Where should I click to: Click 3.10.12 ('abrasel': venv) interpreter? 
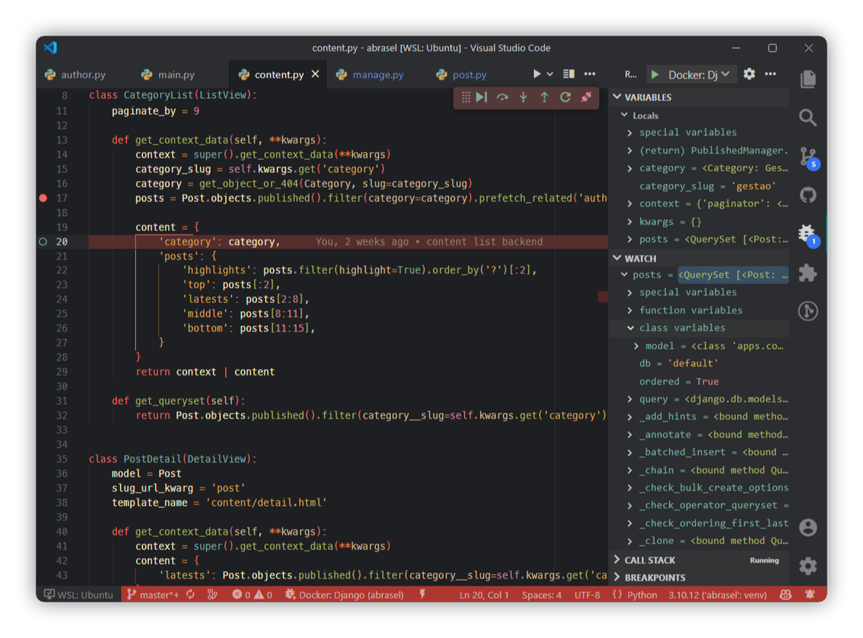(718, 595)
